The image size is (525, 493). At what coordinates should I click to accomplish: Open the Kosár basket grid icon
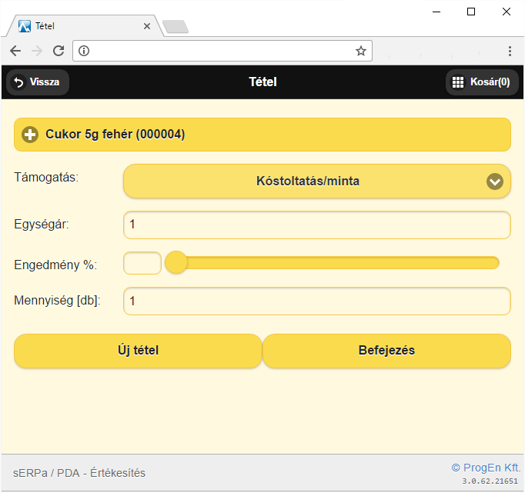pyautogui.click(x=458, y=82)
